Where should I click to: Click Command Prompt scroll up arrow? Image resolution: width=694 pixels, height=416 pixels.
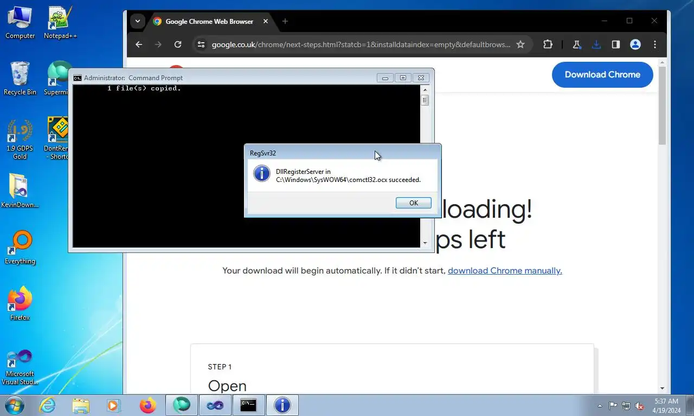[425, 89]
